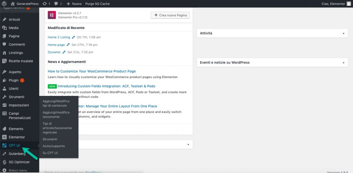This screenshot has height=173, width=353.
Task: Click Purge SG Cache in admin bar
Action: coord(97,3)
